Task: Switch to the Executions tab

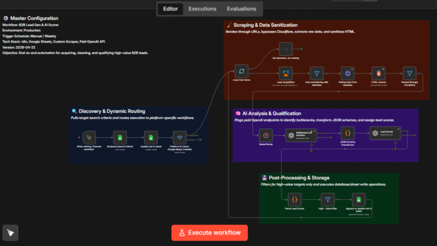Action: (x=202, y=9)
